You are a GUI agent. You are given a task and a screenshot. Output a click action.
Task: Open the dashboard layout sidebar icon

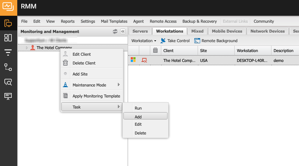pyautogui.click(x=8, y=38)
